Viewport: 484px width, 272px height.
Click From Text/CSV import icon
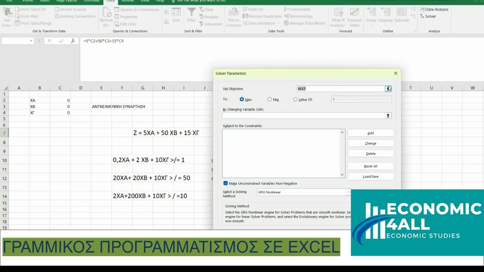18,9
